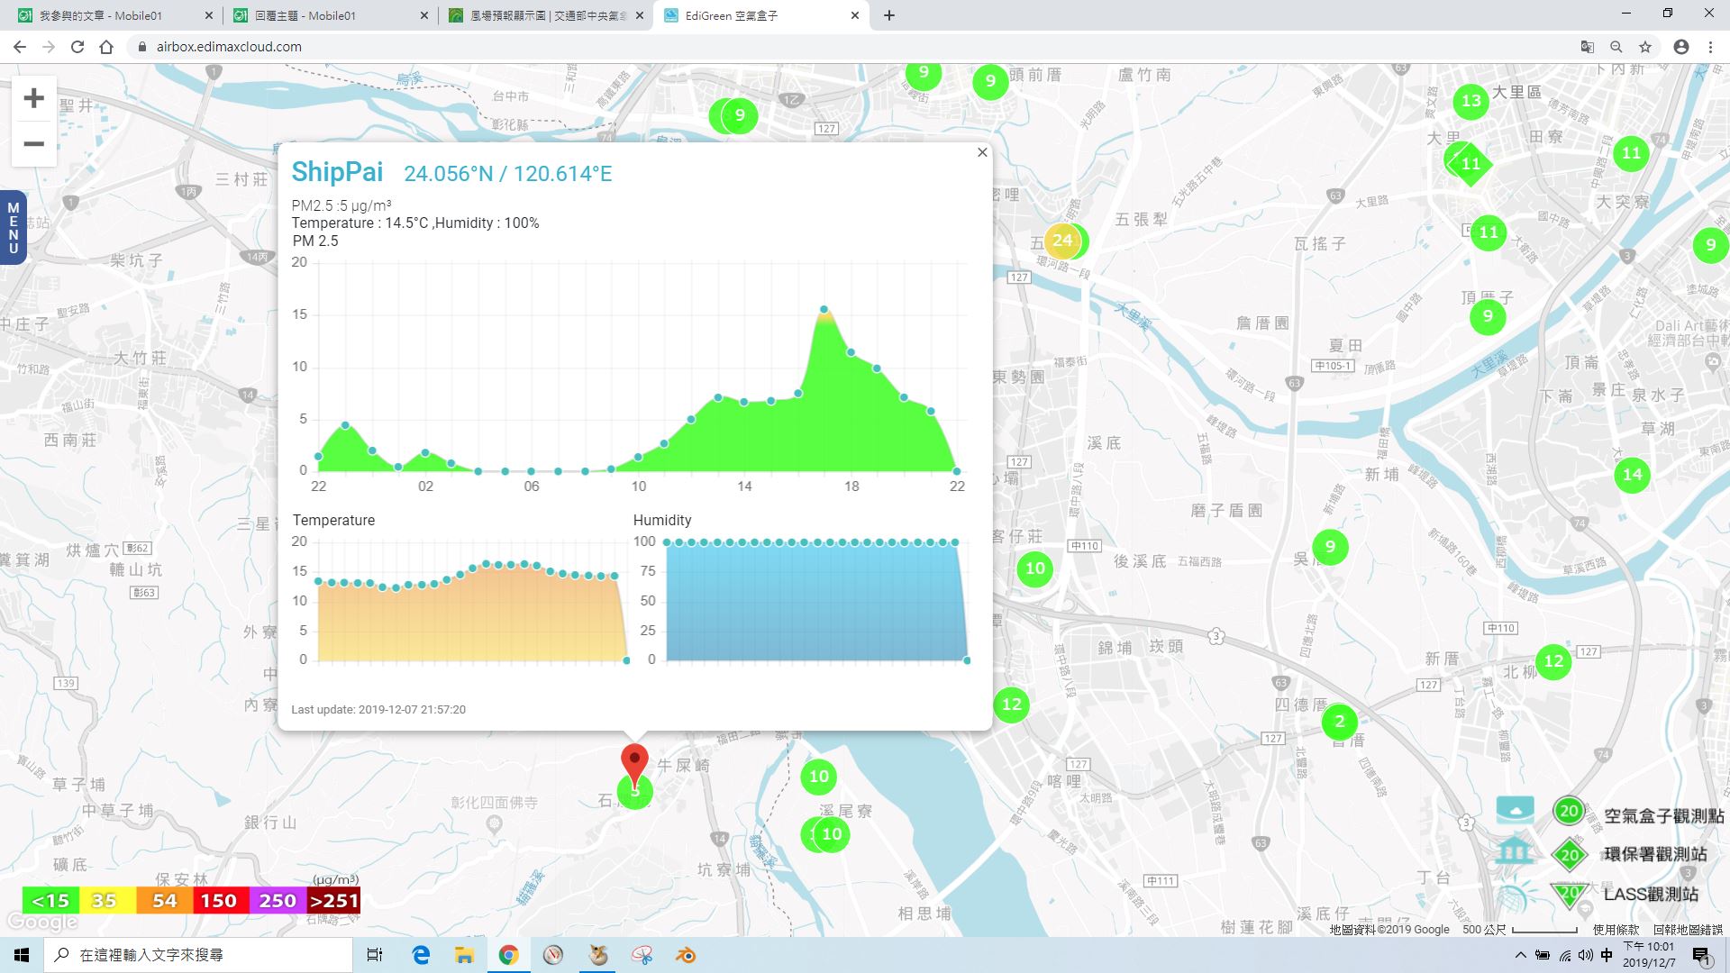Viewport: 1730px width, 973px height.
Task: Click the dark red >251 color swatch
Action: click(333, 900)
